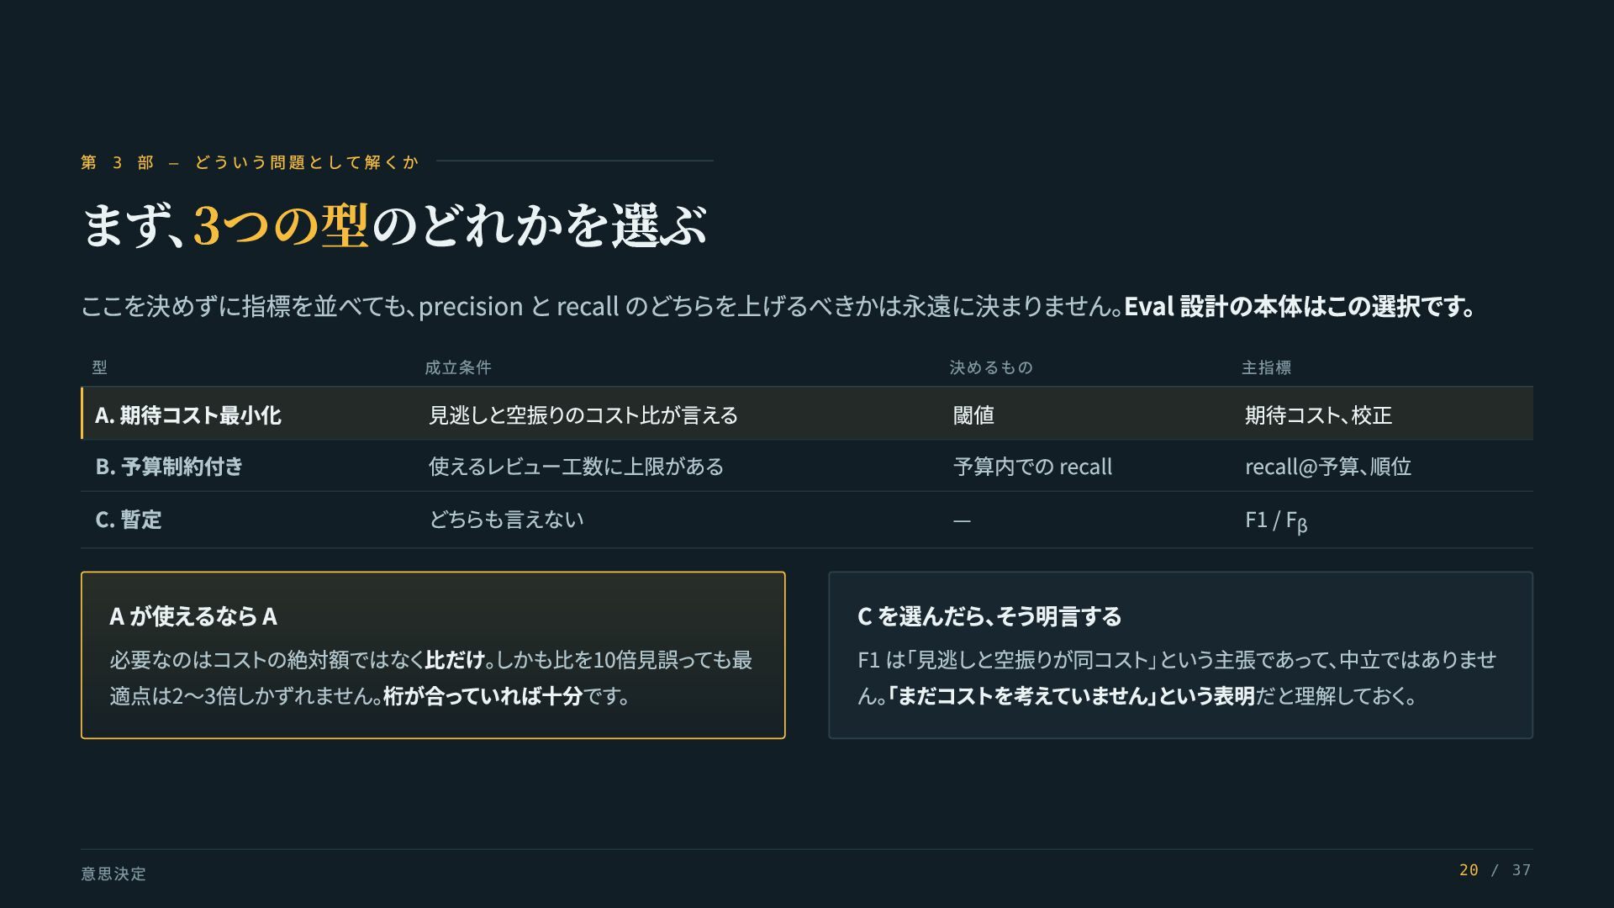Click the 型 column header

tap(99, 367)
